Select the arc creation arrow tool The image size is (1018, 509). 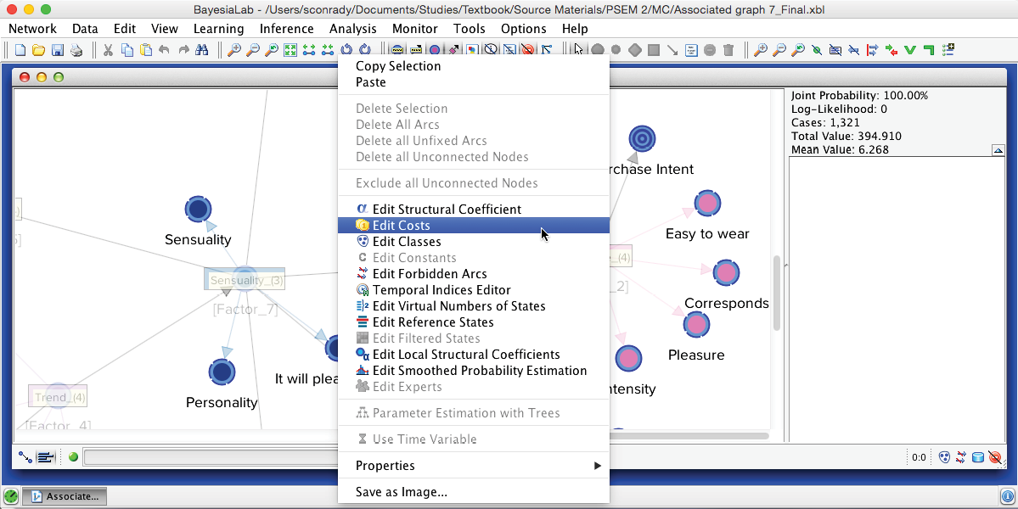(672, 51)
